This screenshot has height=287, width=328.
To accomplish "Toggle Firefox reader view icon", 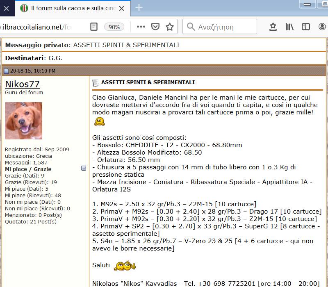I will pos(94,27).
